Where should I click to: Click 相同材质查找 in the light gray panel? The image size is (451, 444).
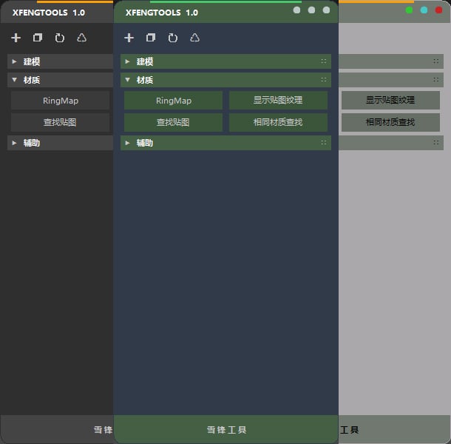(x=390, y=122)
